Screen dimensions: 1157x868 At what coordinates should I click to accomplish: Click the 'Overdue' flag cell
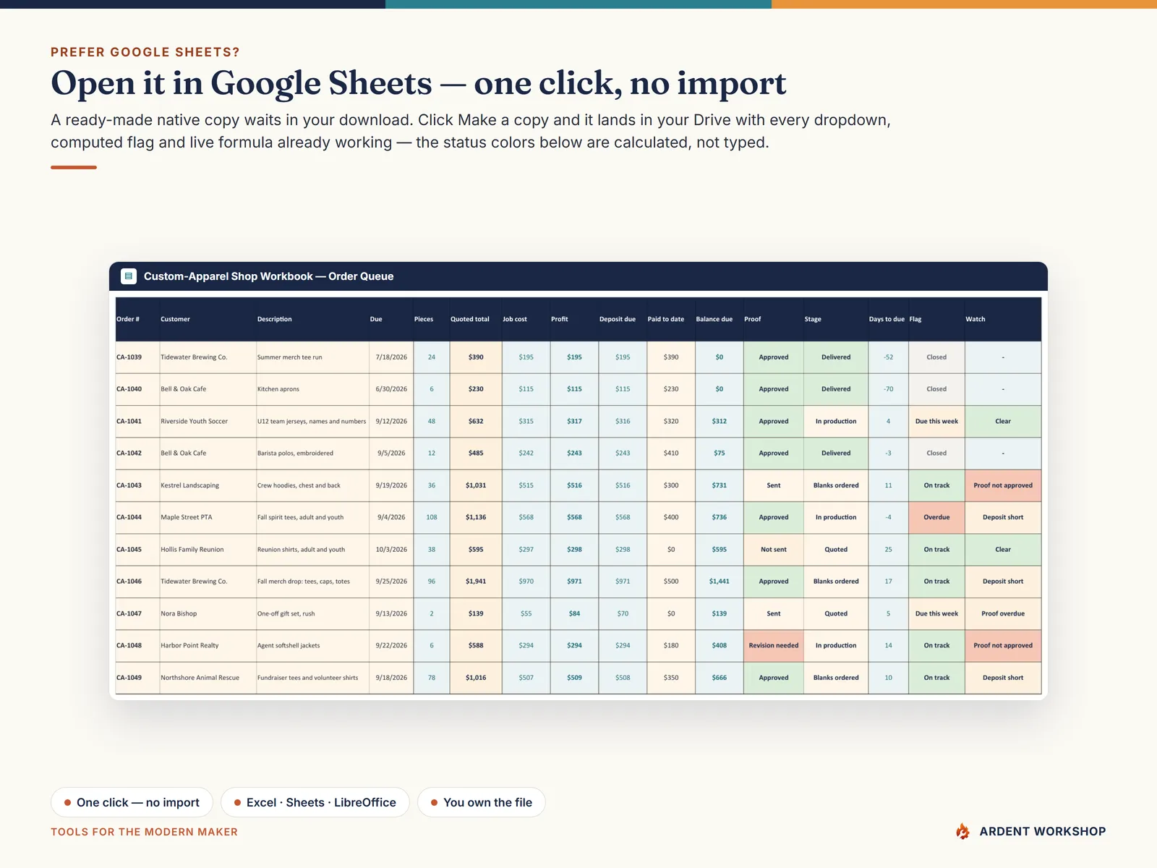pyautogui.click(x=936, y=517)
